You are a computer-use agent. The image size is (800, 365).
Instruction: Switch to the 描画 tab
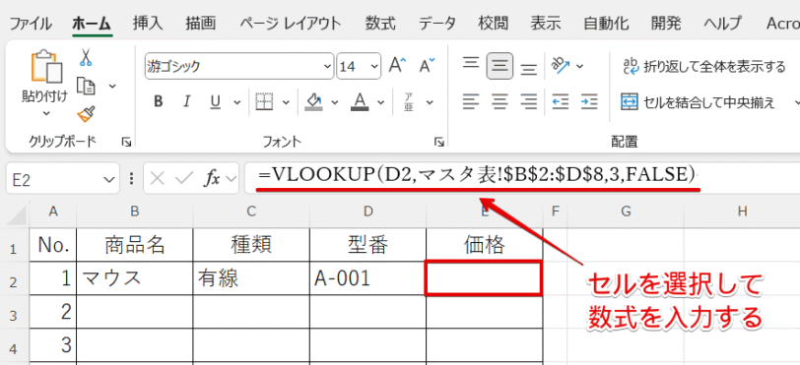click(201, 23)
